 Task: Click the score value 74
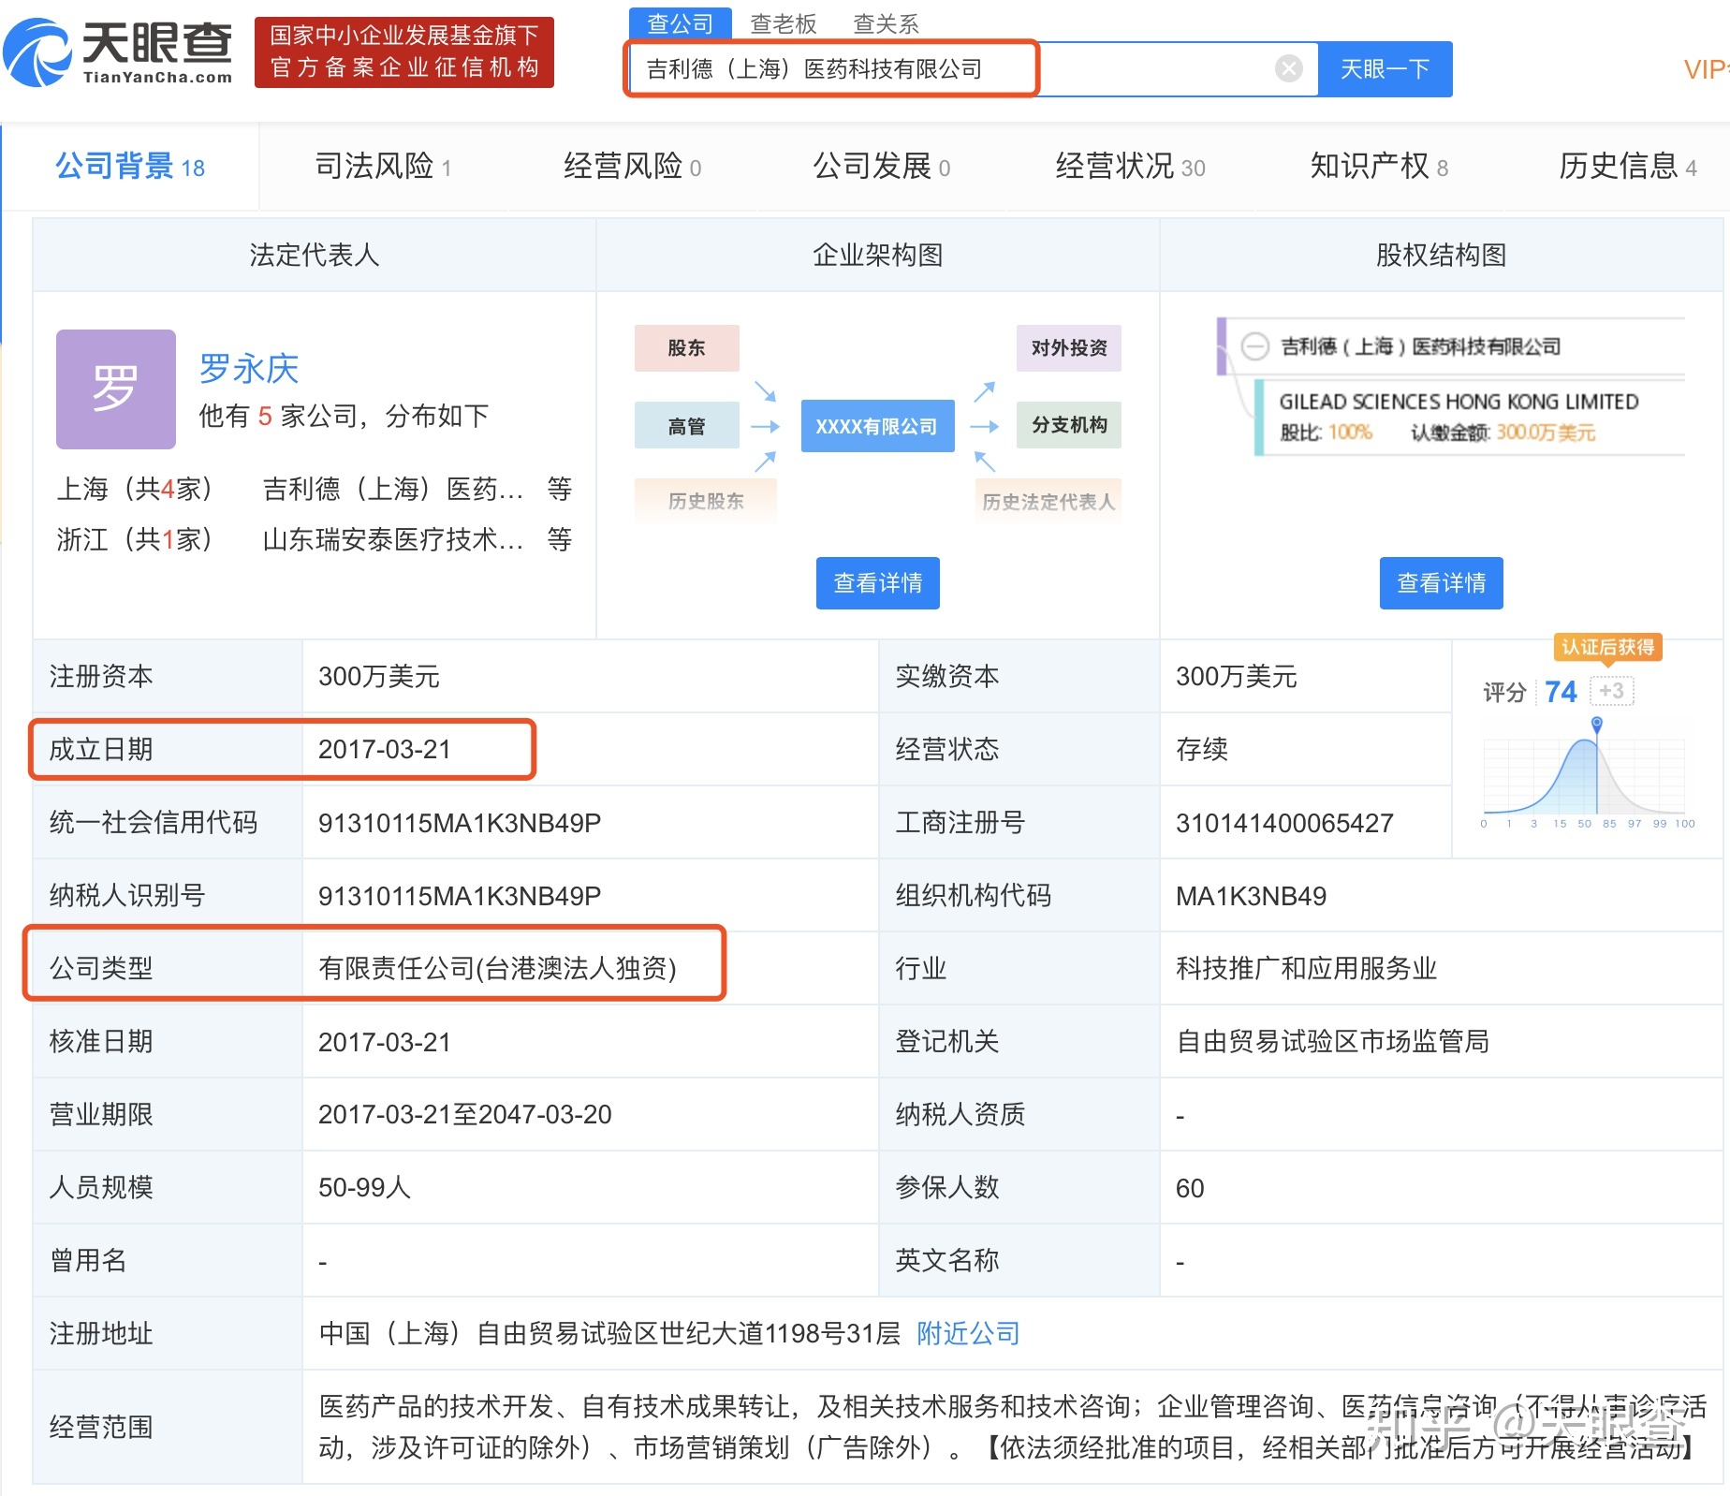click(1561, 691)
